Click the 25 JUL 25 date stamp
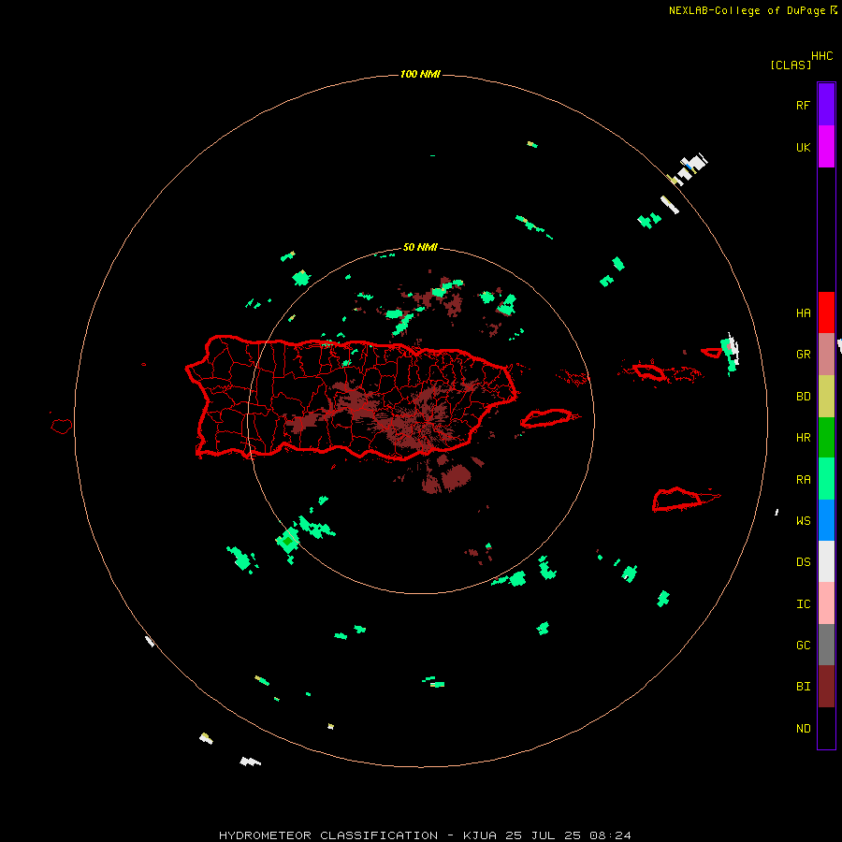The height and width of the screenshot is (842, 842). (x=543, y=835)
